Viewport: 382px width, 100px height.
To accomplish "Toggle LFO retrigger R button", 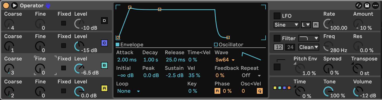I will pos(316,25).
